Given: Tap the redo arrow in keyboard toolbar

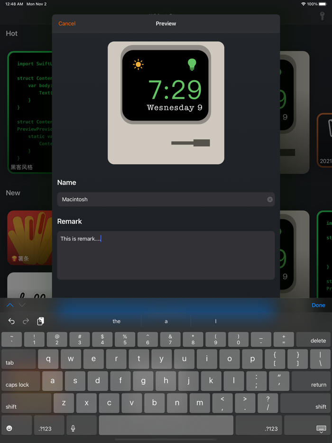Looking at the screenshot, I should click(x=26, y=321).
